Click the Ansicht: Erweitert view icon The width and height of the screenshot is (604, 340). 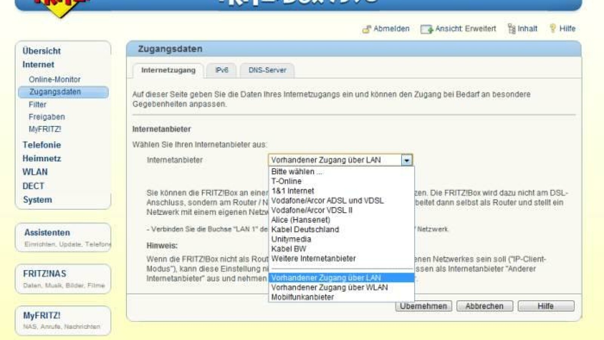coord(427,29)
